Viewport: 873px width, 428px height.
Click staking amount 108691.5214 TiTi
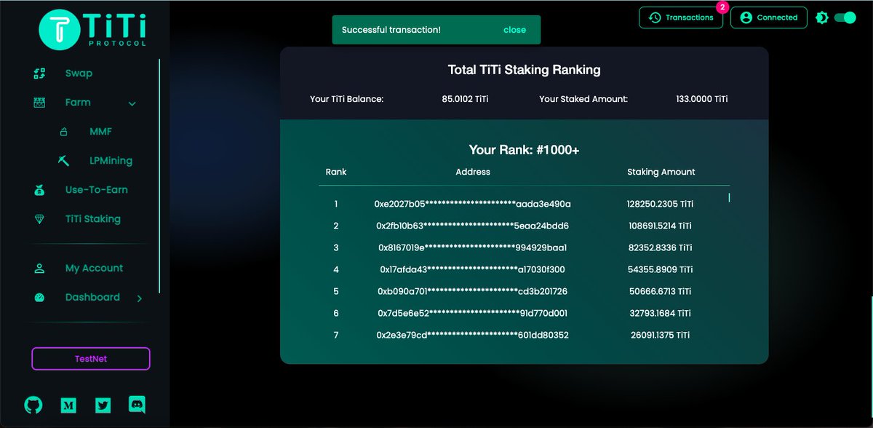(661, 226)
